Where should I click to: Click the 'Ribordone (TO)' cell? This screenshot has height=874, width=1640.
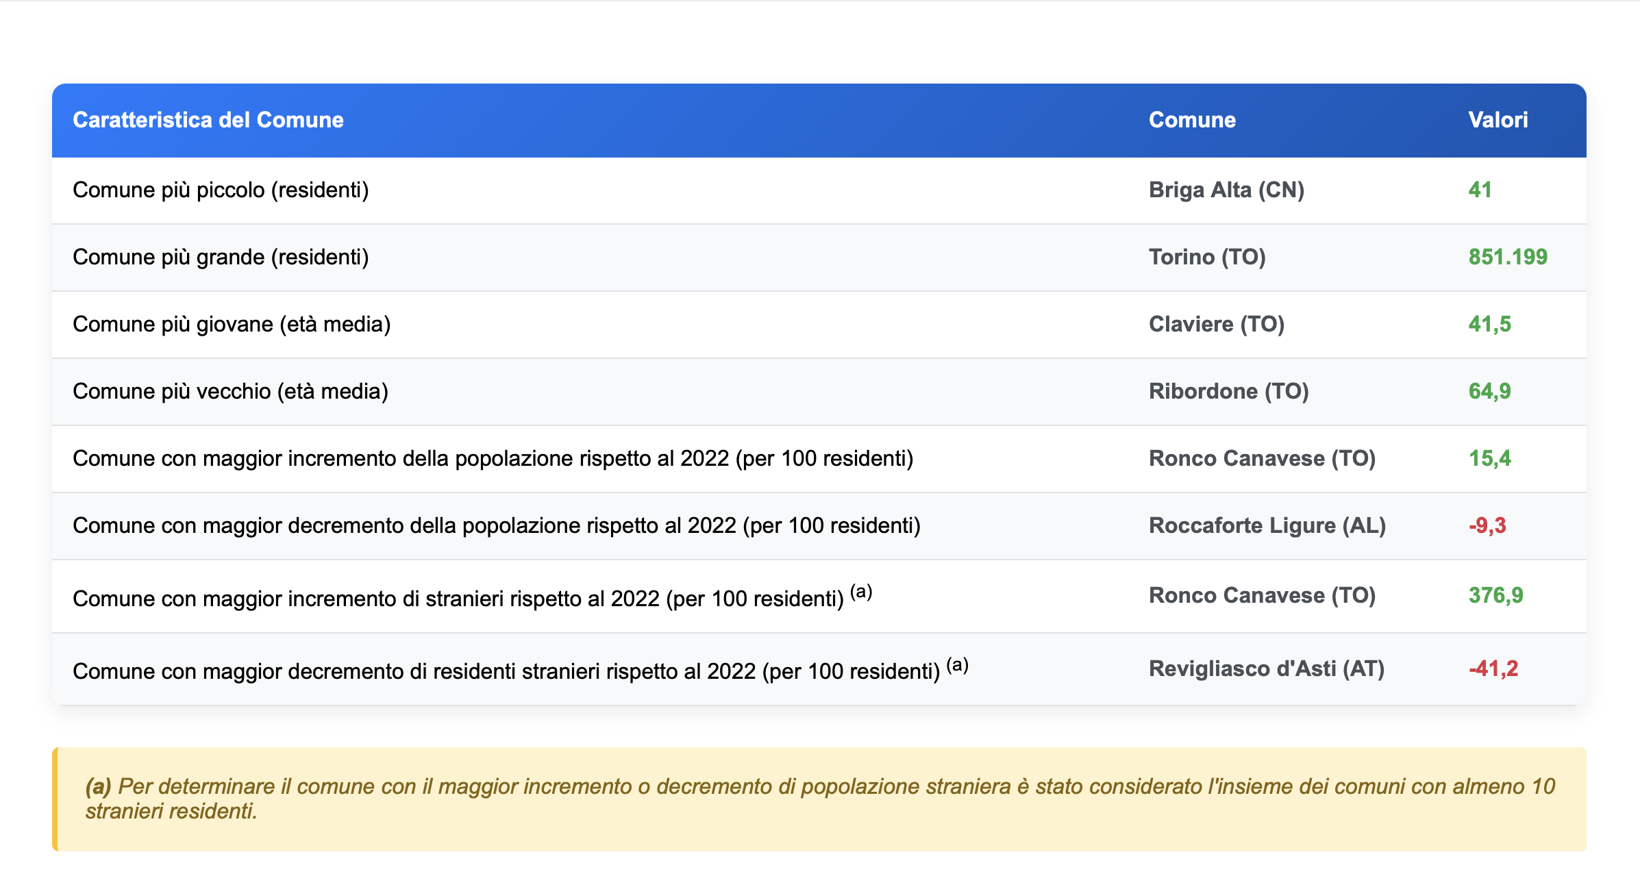point(1228,391)
